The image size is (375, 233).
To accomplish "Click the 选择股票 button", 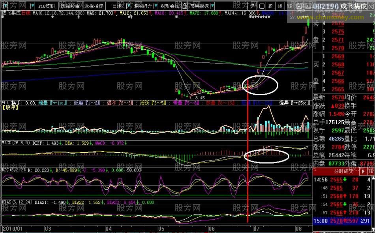I will 70,6.
